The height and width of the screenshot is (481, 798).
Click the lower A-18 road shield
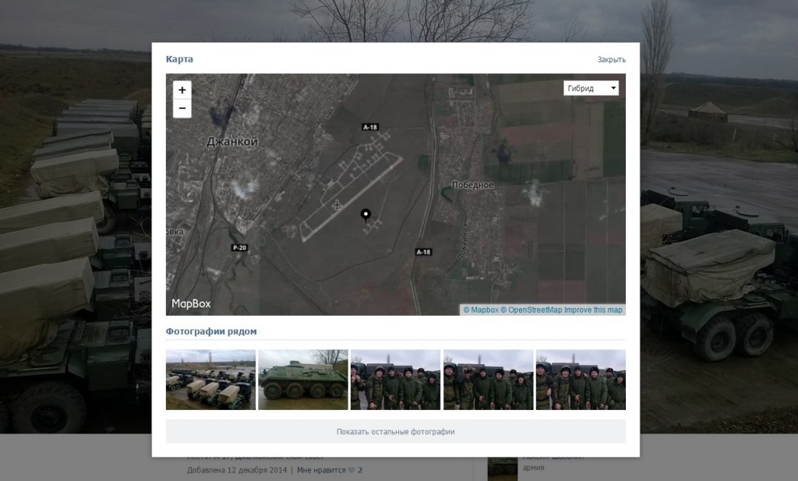(x=423, y=252)
